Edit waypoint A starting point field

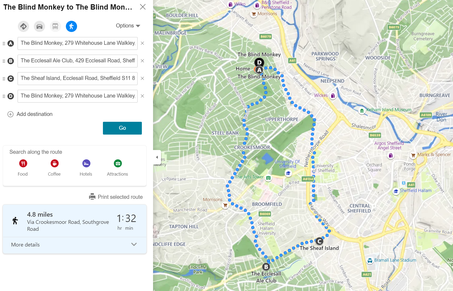pos(78,43)
